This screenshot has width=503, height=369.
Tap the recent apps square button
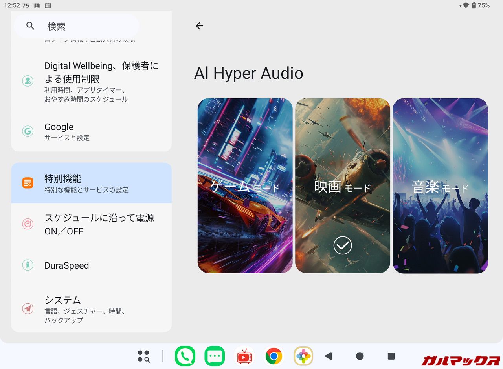coord(391,356)
